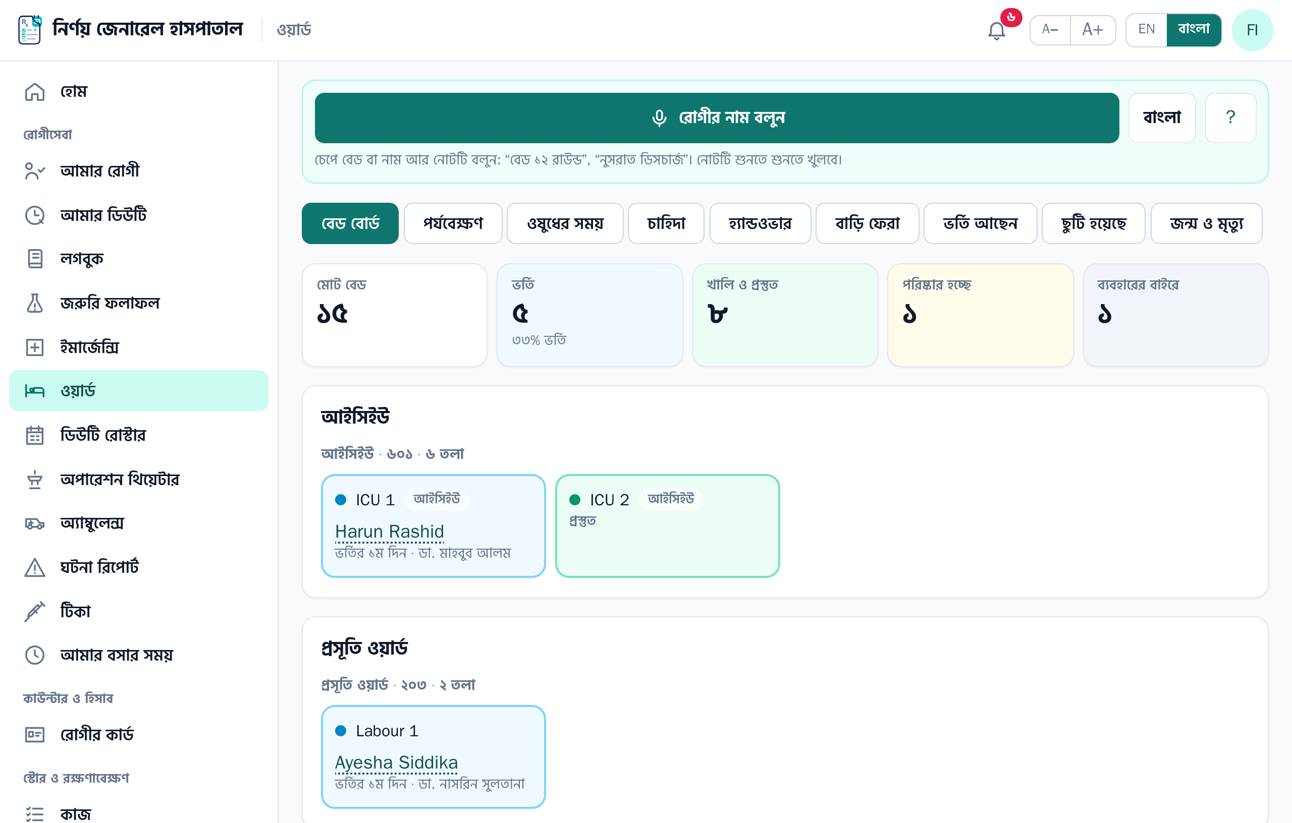Click the জরুরি ফলাফল flask icon
The width and height of the screenshot is (1292, 823).
click(x=35, y=303)
